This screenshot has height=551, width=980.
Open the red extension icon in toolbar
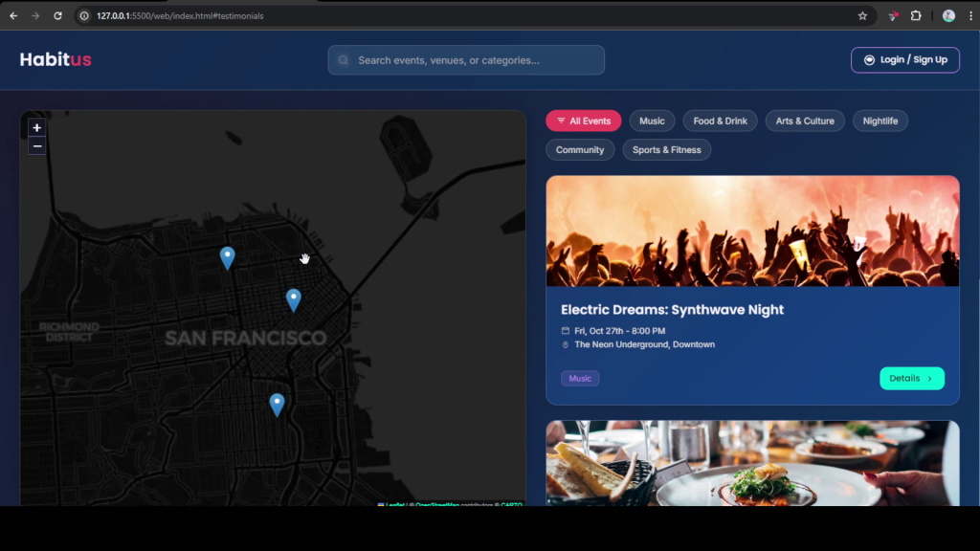[893, 16]
